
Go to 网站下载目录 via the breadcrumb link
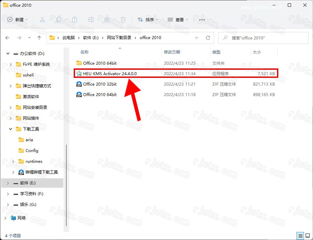[x=119, y=38]
